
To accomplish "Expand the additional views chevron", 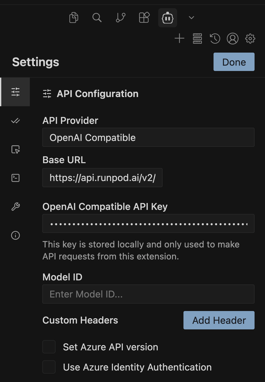I will [x=191, y=18].
